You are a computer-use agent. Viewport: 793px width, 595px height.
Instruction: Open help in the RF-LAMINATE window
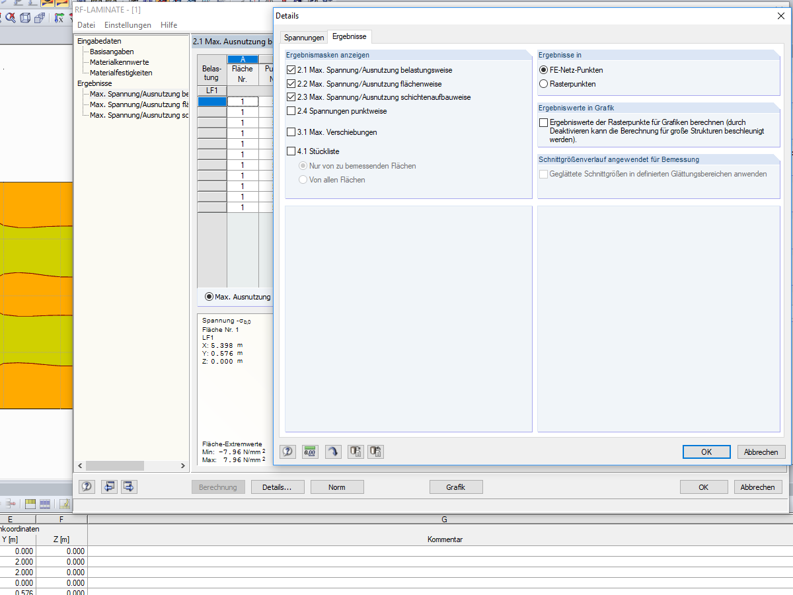point(87,487)
